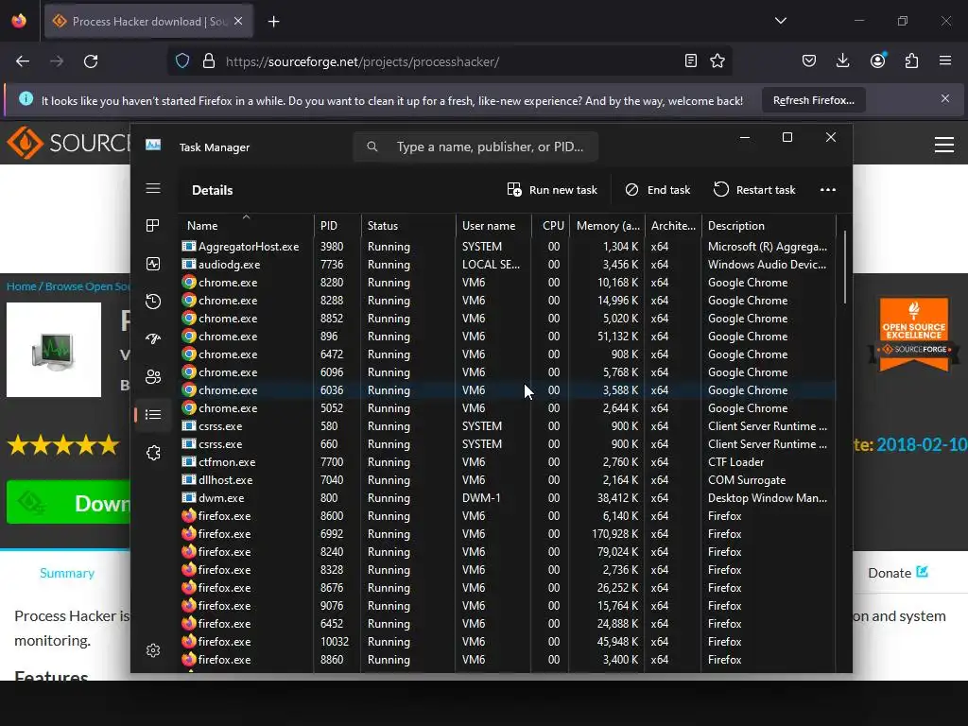Image resolution: width=968 pixels, height=726 pixels.
Task: Click End task button
Action: tap(658, 189)
